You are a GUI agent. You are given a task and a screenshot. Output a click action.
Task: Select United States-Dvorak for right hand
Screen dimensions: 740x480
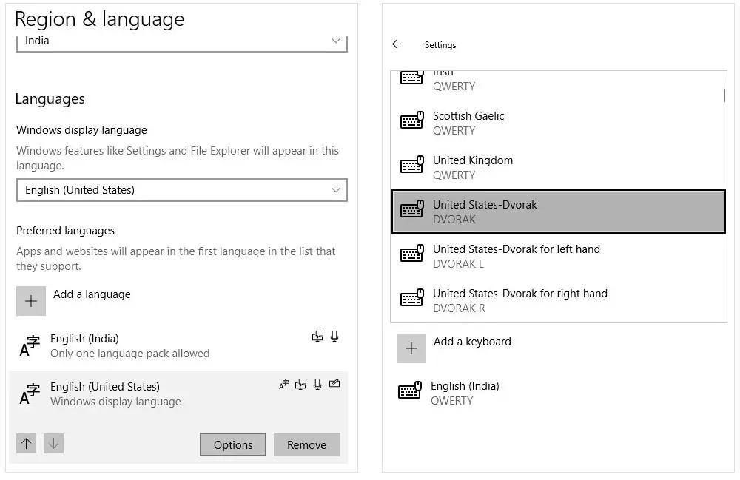pyautogui.click(x=558, y=300)
